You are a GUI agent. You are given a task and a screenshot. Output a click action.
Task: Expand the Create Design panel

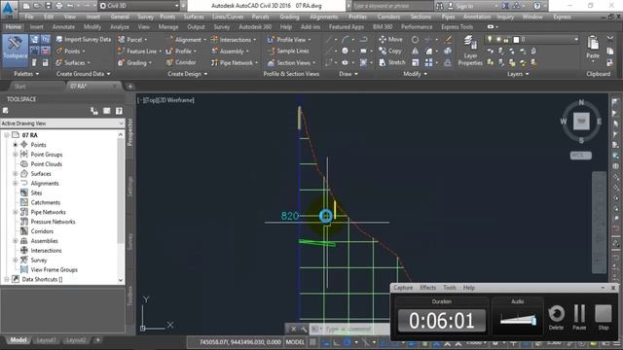[x=187, y=74]
